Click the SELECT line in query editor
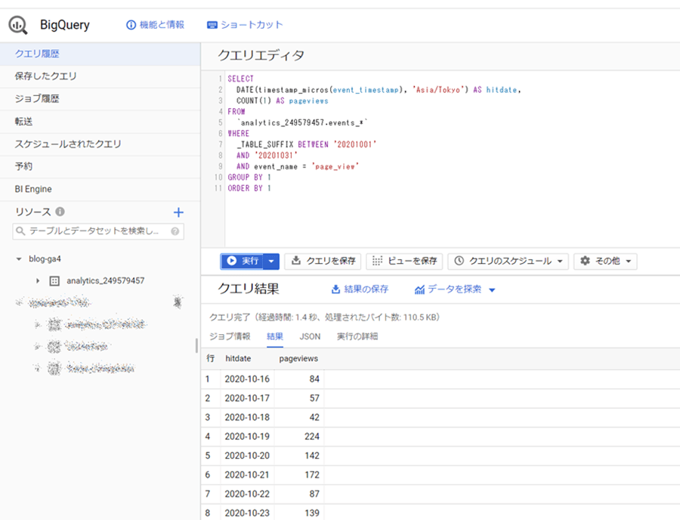This screenshot has height=520, width=680. pyautogui.click(x=241, y=79)
